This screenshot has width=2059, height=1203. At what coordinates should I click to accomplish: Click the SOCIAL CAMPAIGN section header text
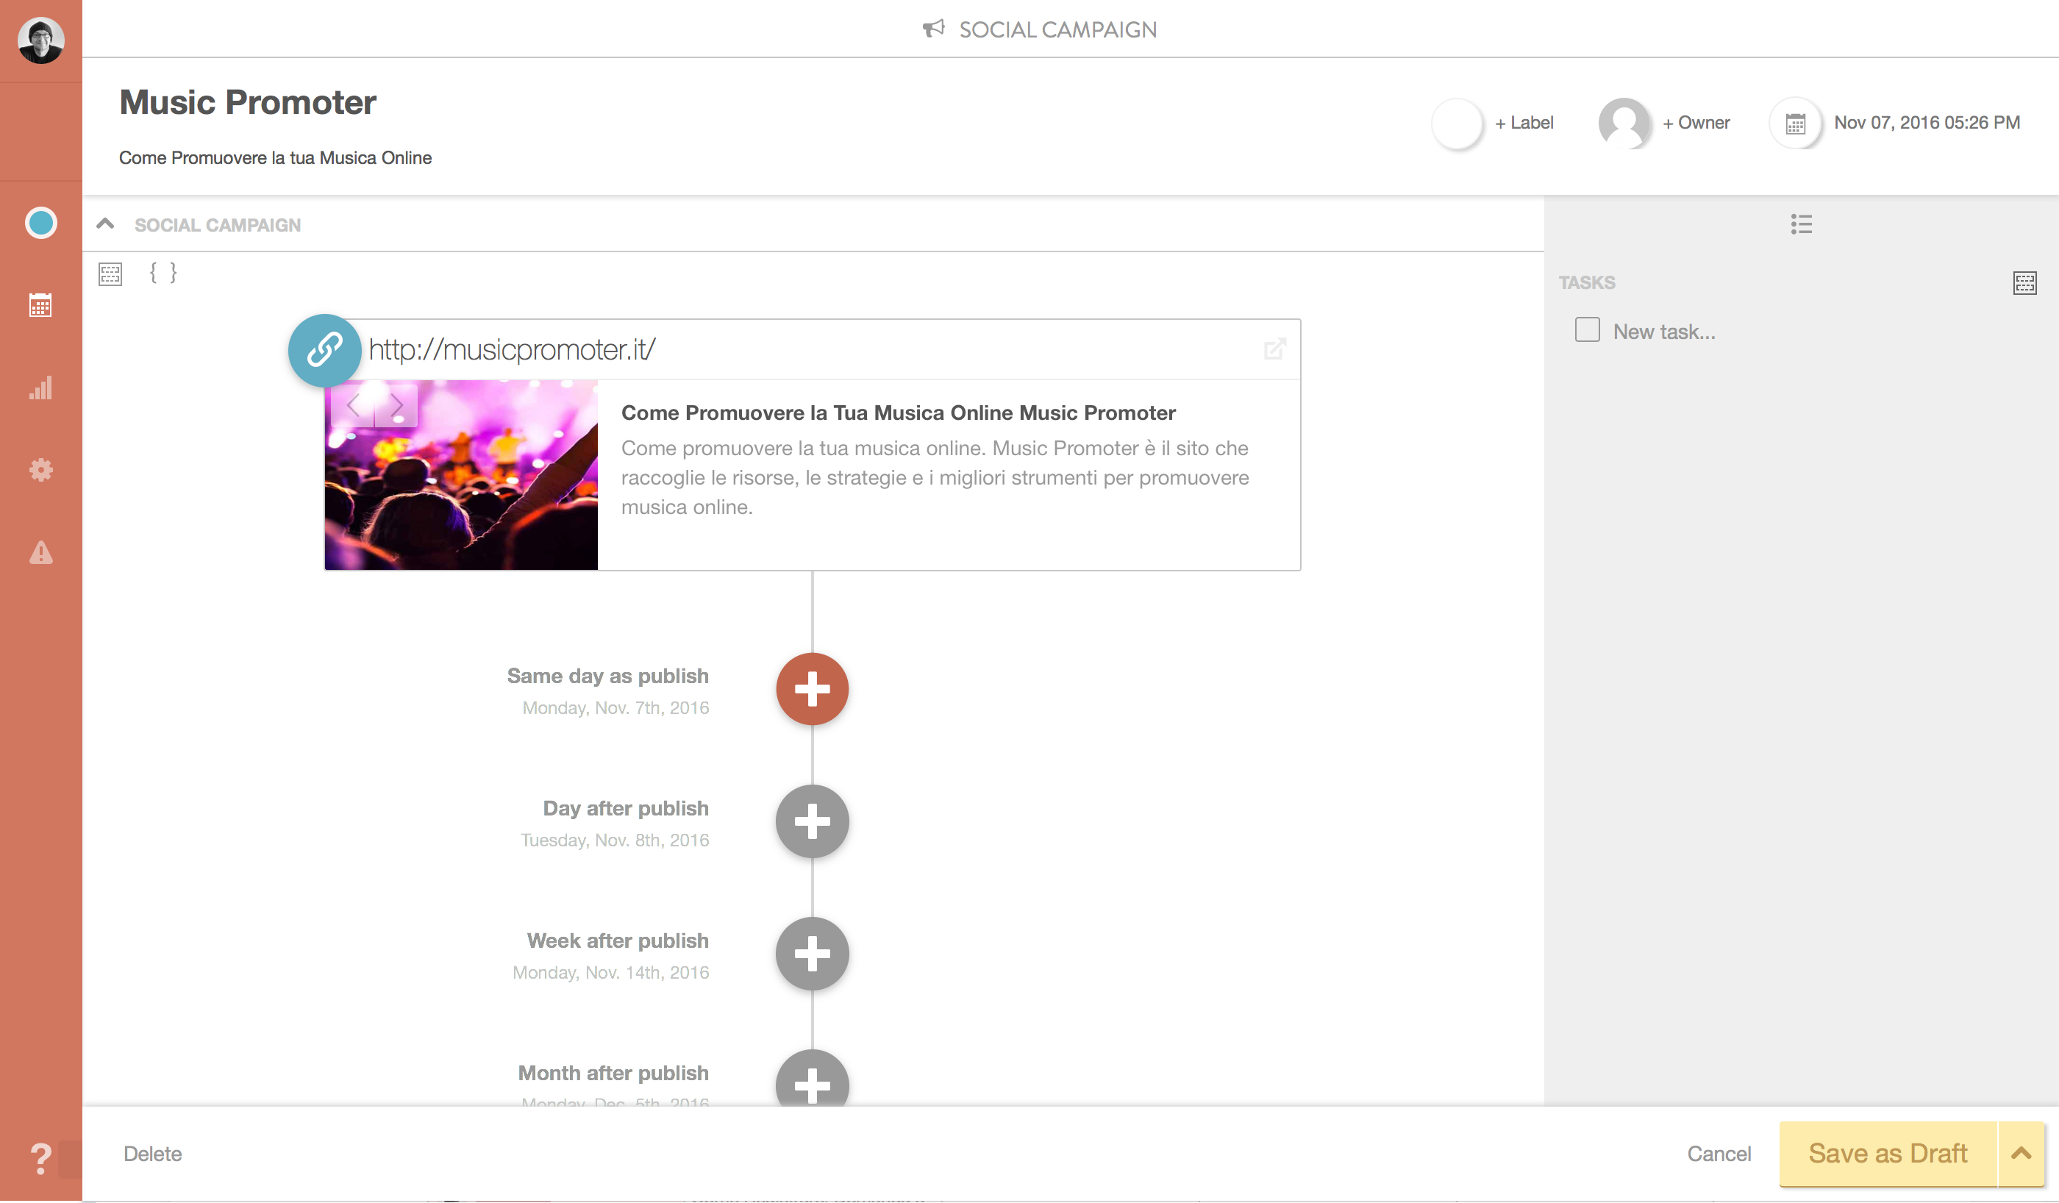pos(218,225)
